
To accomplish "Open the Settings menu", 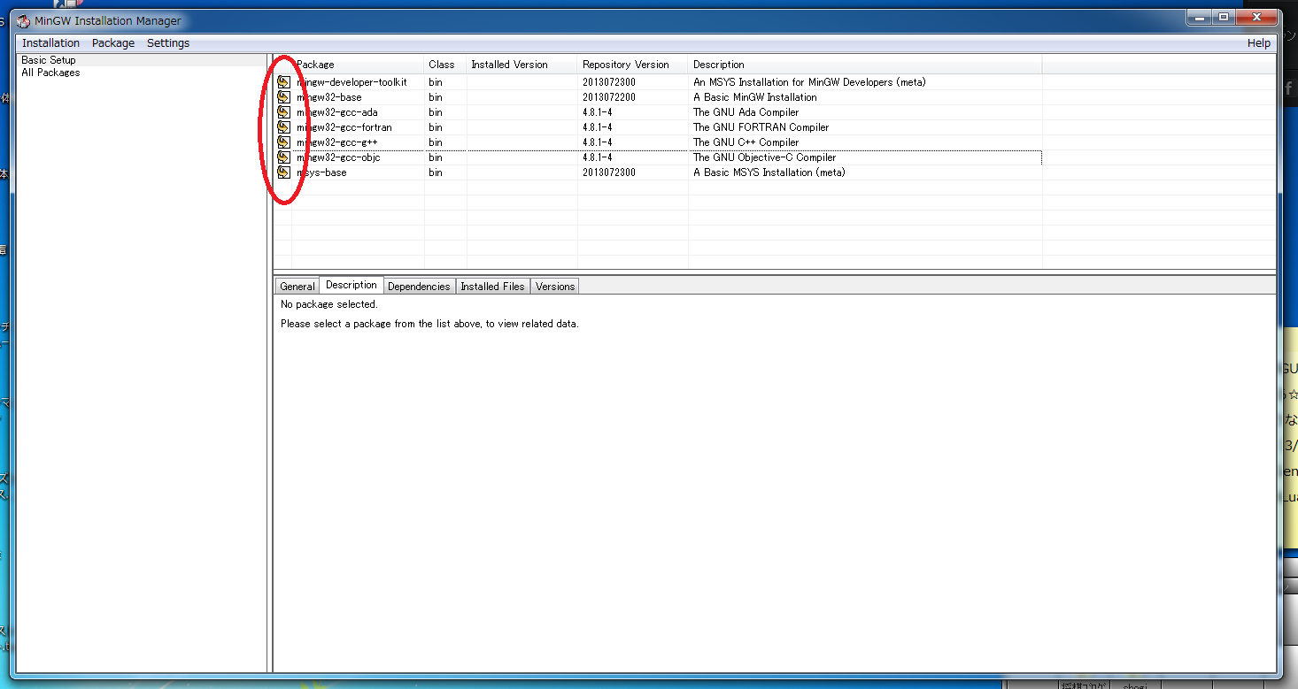I will coord(168,43).
